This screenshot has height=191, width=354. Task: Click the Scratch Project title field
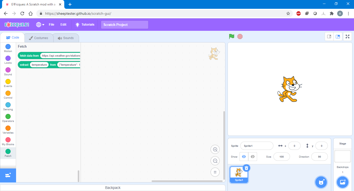[x=124, y=25]
